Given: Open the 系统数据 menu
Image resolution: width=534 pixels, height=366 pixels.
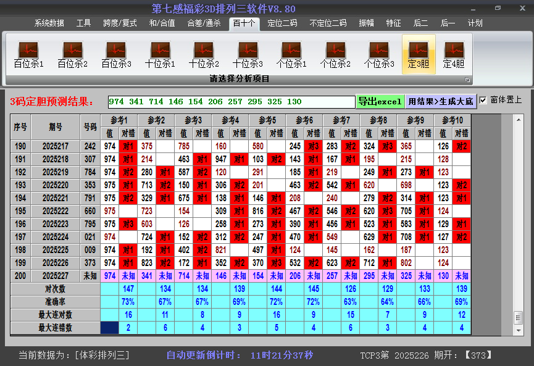Looking at the screenshot, I should click(49, 23).
